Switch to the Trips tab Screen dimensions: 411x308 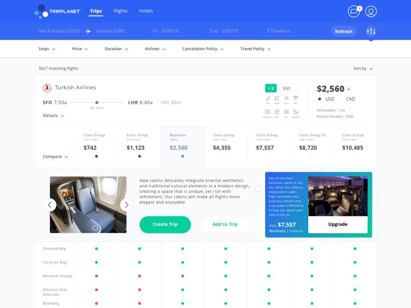[96, 11]
